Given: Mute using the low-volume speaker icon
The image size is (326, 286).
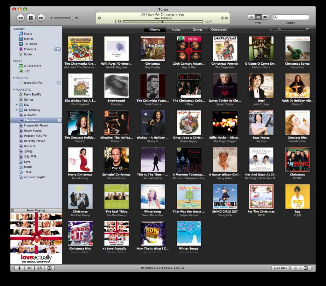Looking at the screenshot, I should point(52,18).
